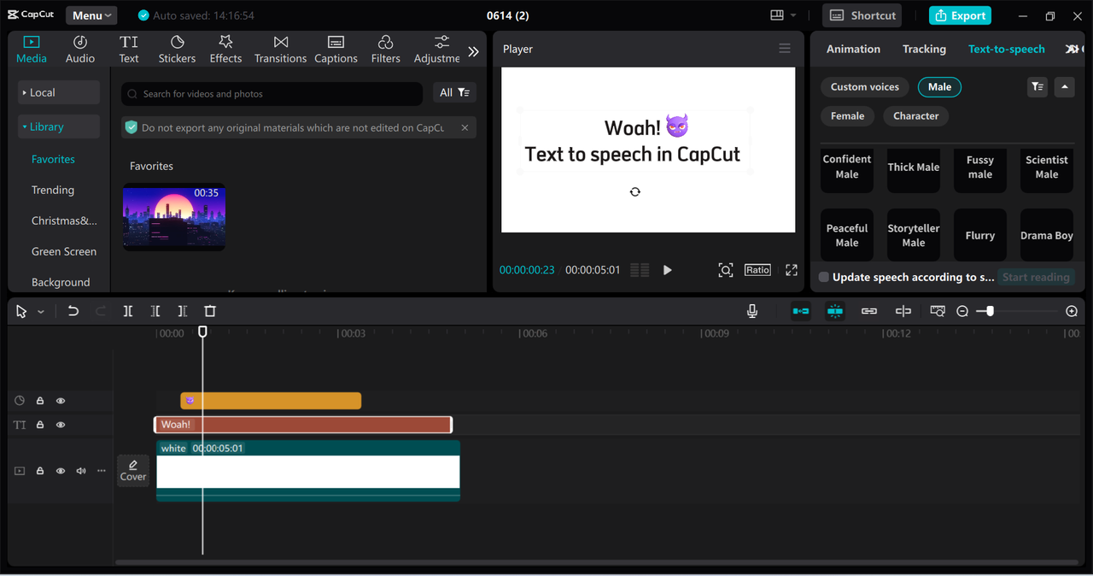Click the Cover button
This screenshot has height=576, width=1093.
133,471
